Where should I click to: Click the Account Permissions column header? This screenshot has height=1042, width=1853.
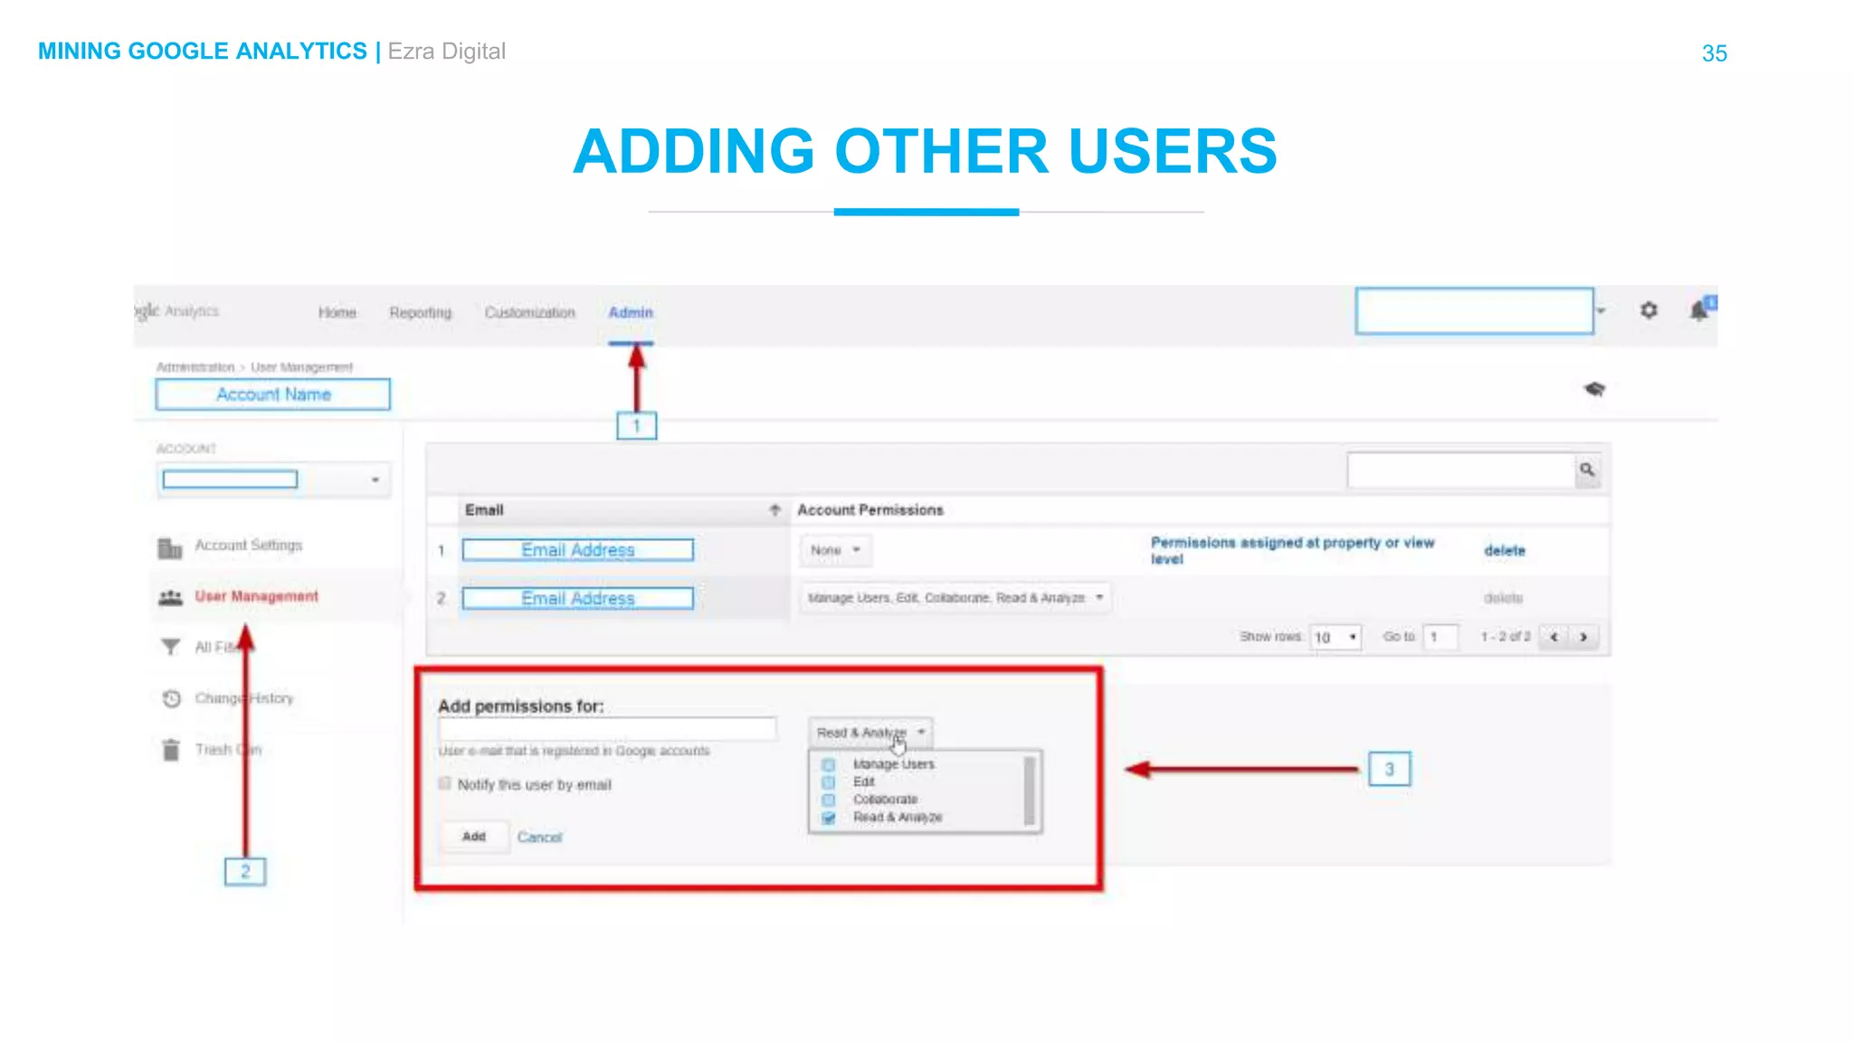coord(869,510)
